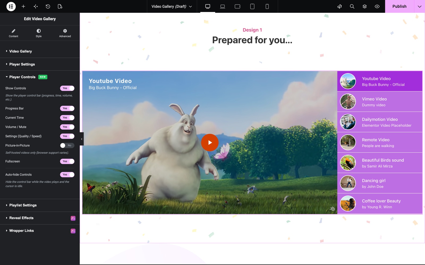Switch to the Content tab
This screenshot has width=425, height=265.
[14, 33]
